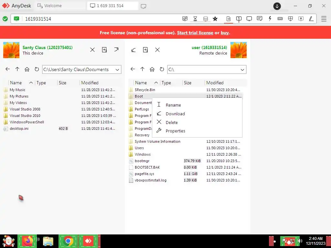The width and height of the screenshot is (331, 248).
Task: Click the Santa start button on taskbar
Action: click(9, 241)
